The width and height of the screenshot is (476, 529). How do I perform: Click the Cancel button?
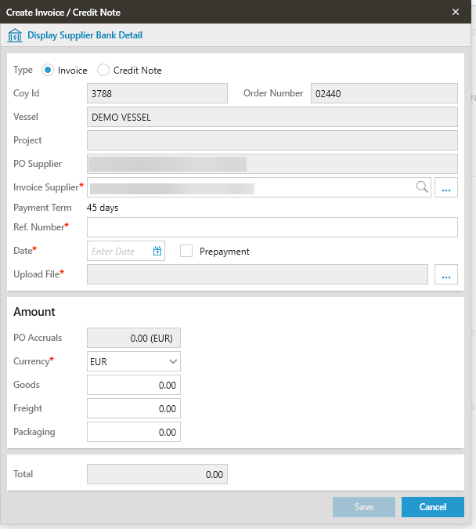[432, 507]
